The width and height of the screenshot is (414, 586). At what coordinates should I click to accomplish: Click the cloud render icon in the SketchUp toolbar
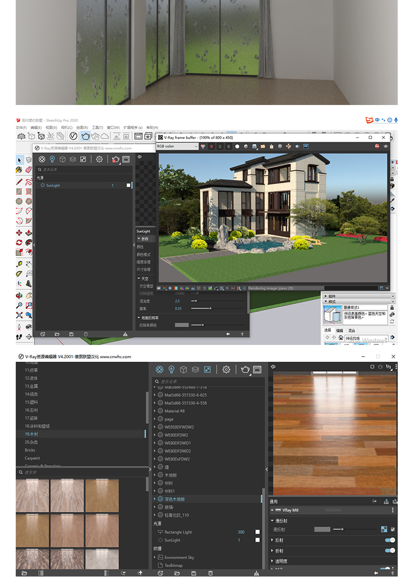[105, 136]
